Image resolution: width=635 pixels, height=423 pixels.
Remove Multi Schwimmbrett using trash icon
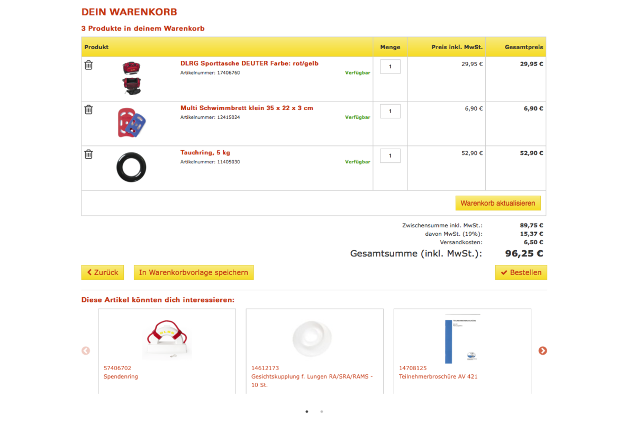click(88, 109)
